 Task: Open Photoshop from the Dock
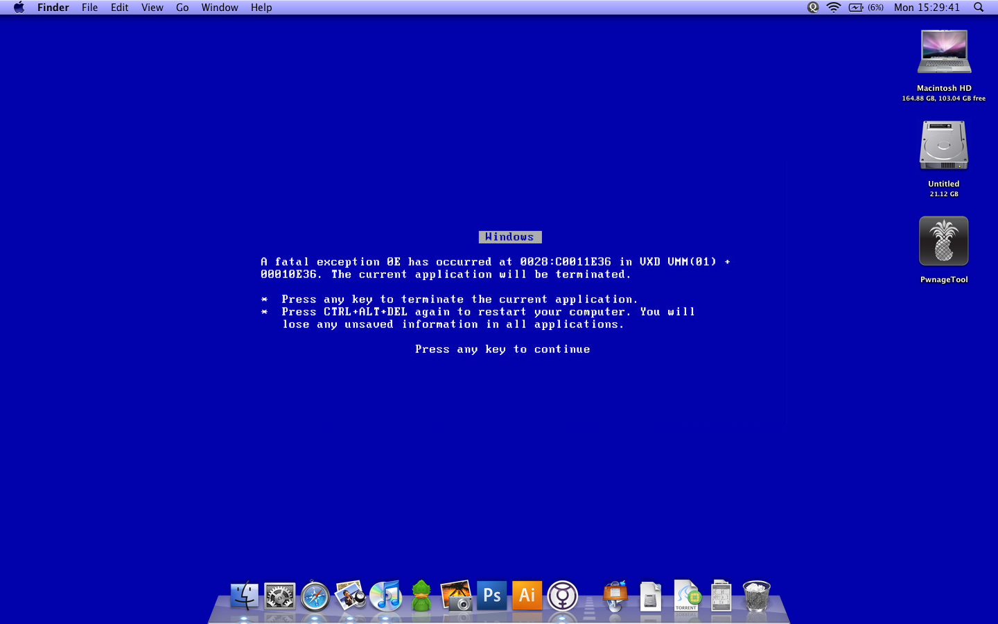492,596
